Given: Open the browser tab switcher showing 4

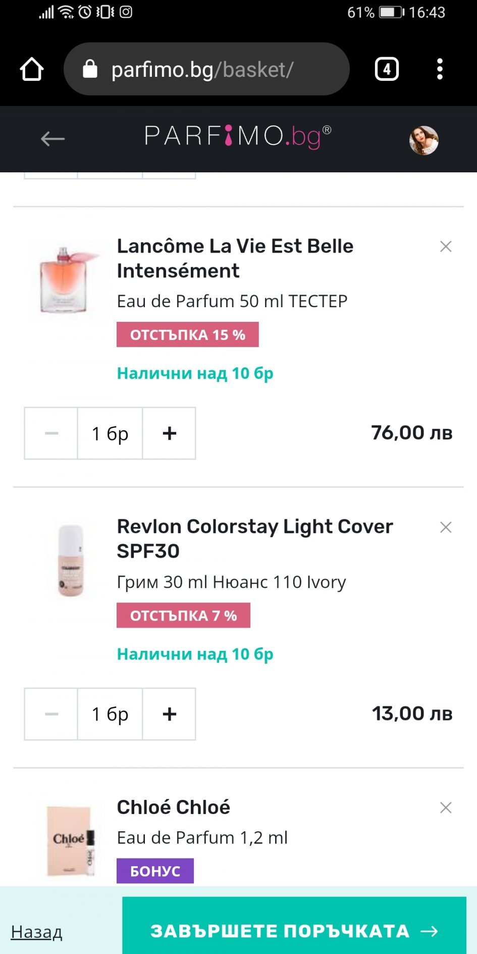Looking at the screenshot, I should click(x=387, y=69).
